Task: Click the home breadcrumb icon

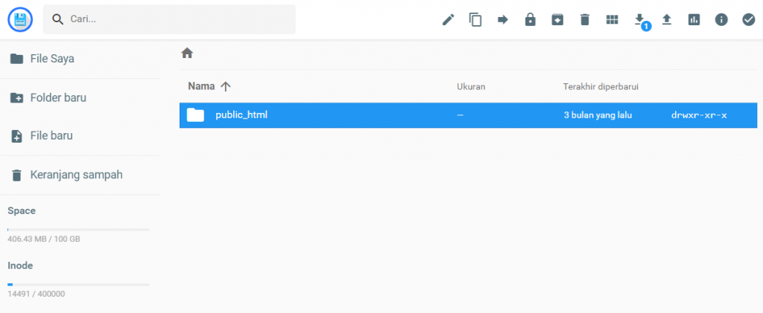Action: pos(187,54)
